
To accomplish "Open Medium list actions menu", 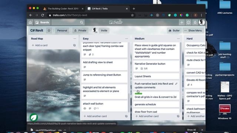I will [x=178, y=38].
